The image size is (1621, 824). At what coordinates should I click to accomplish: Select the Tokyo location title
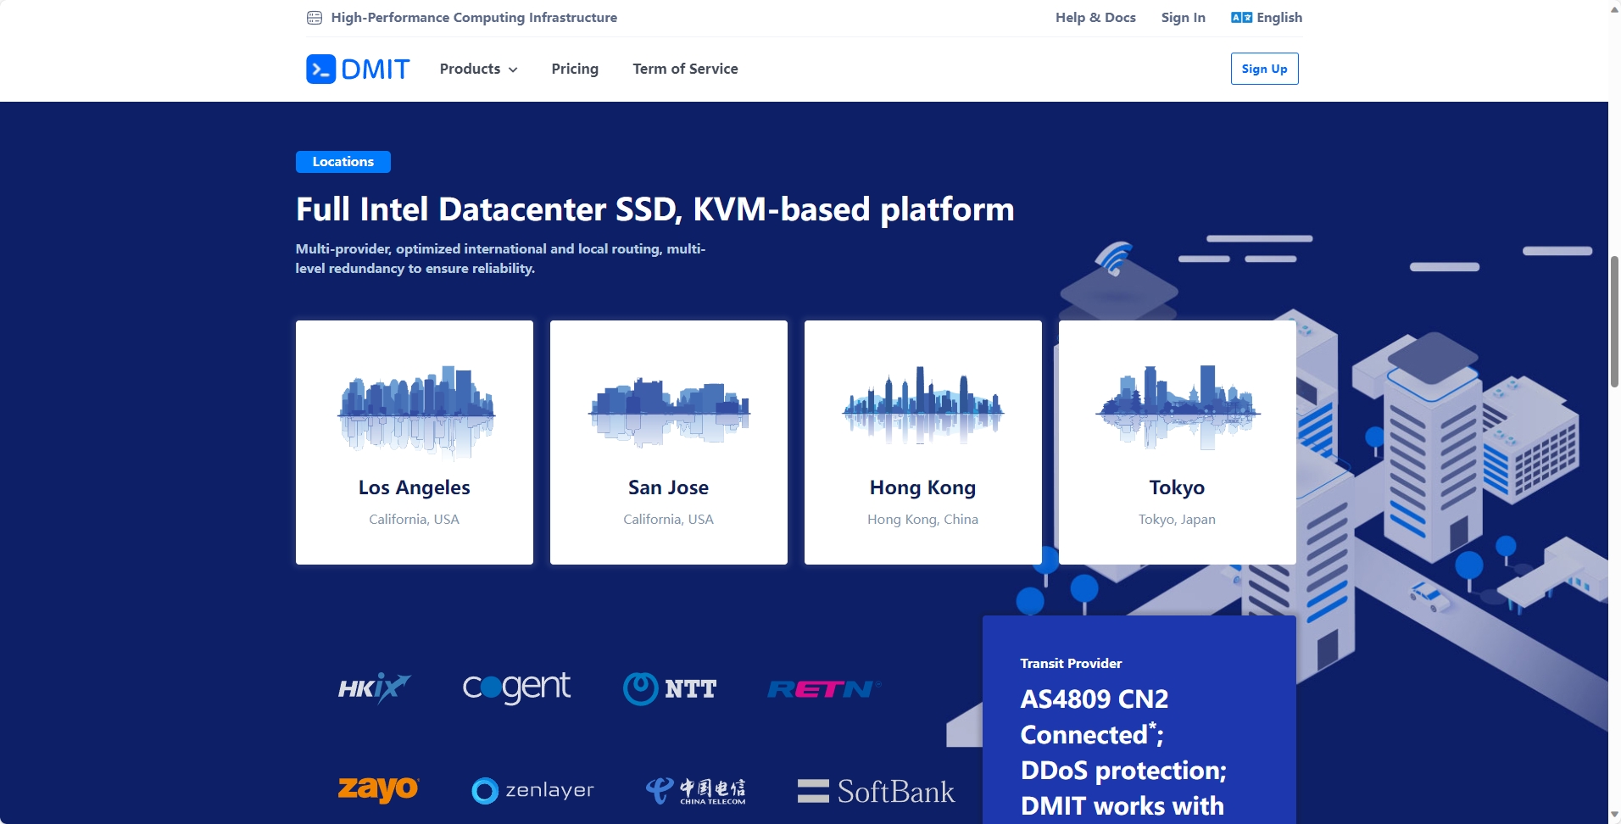click(x=1177, y=487)
